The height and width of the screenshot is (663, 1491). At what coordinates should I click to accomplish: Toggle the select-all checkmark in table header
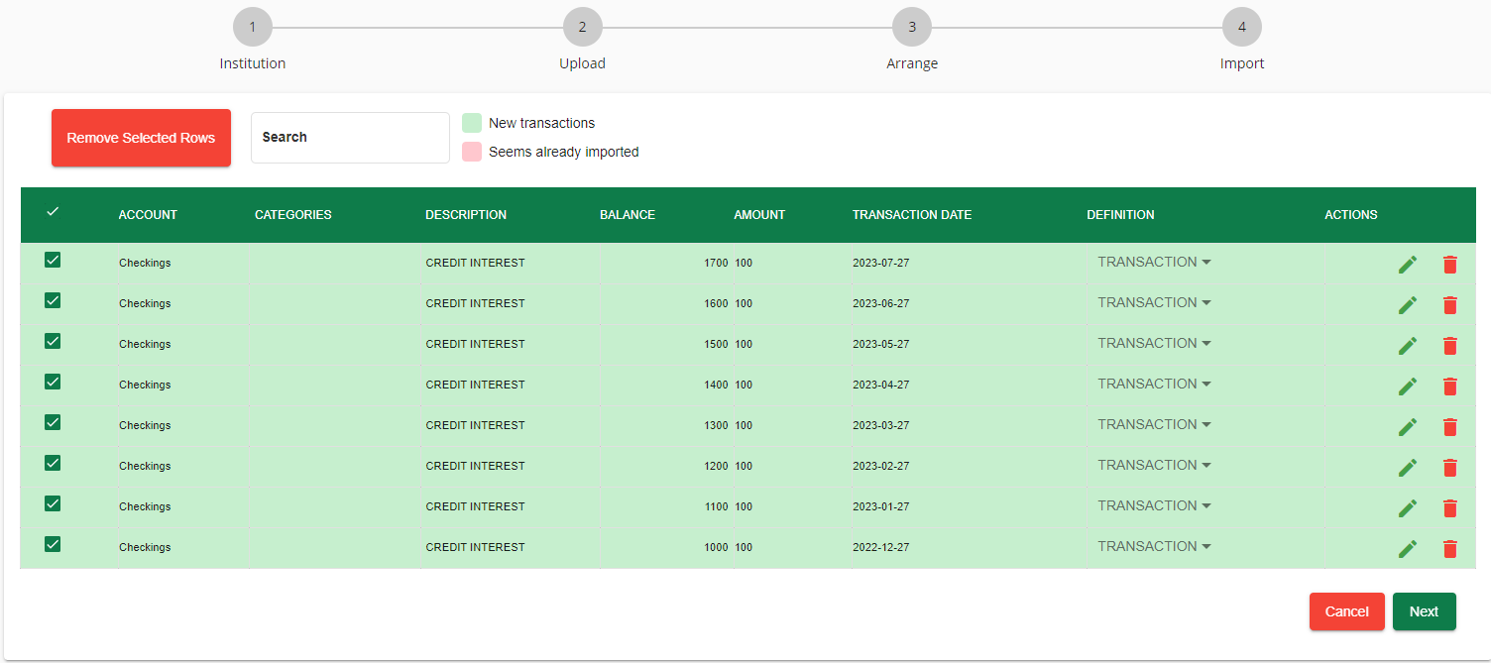[53, 212]
